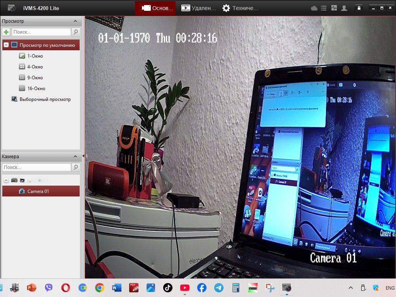Viewport: 396px width, 297px height.
Task: Open Snipping Tool from taskbar
Action: coord(270,288)
